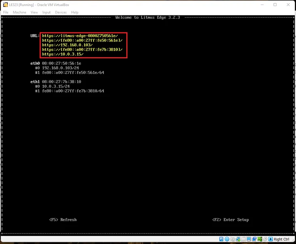Click the VirtualBox VM window title icon
The width and height of the screenshot is (296, 244).
5,5
